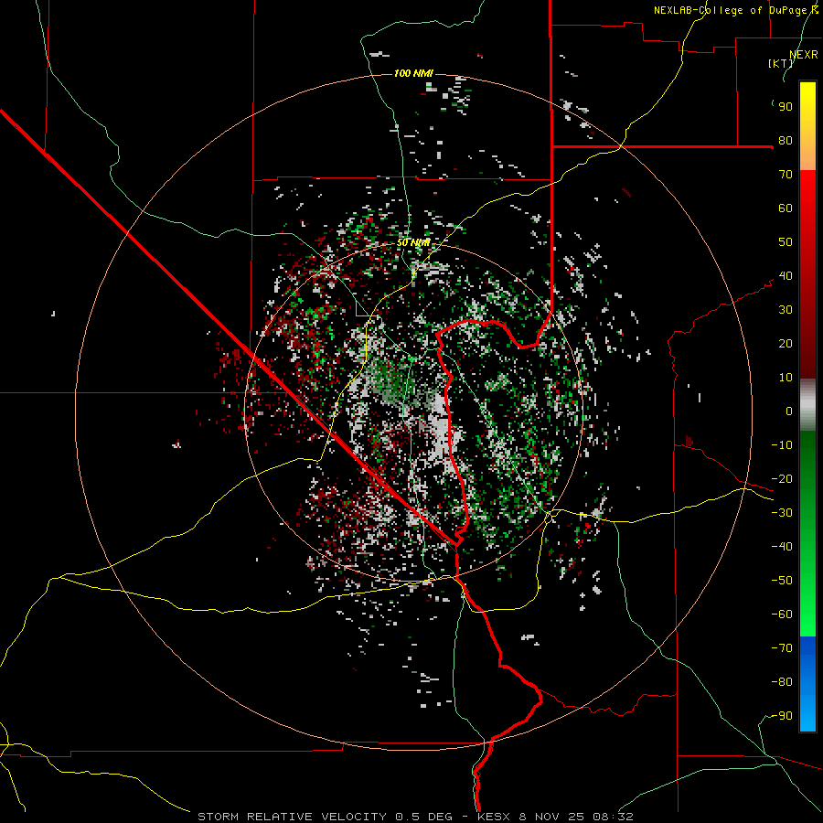Screen dimensions: 823x823
Task: Click the "08:32" timestamp
Action: coord(613,817)
